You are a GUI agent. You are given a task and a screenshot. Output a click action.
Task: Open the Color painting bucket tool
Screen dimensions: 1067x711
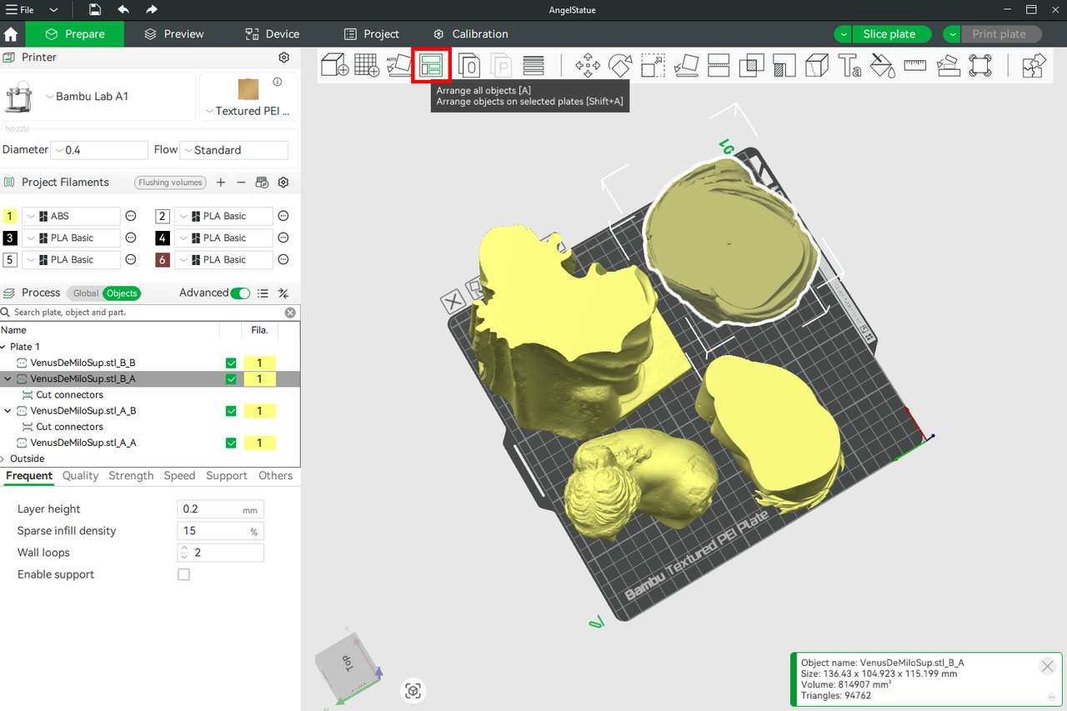click(882, 65)
